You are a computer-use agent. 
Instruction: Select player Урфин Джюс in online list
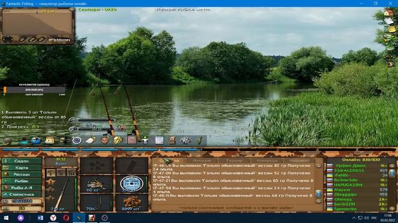click(358, 165)
